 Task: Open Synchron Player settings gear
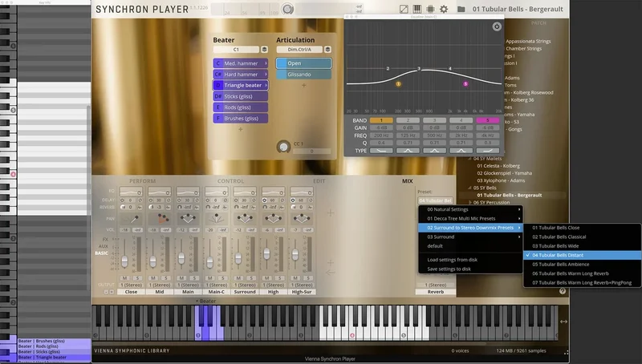pos(444,9)
